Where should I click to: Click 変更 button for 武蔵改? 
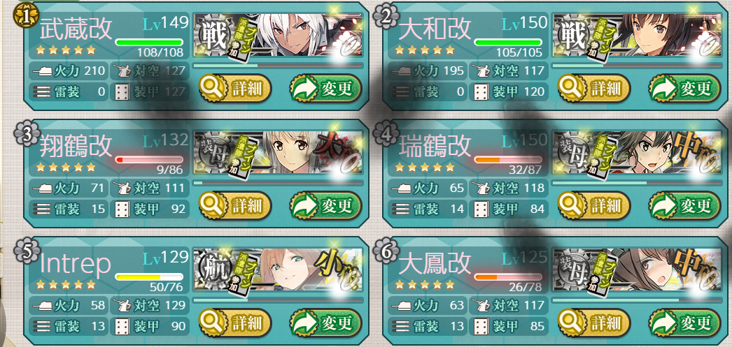click(x=325, y=88)
